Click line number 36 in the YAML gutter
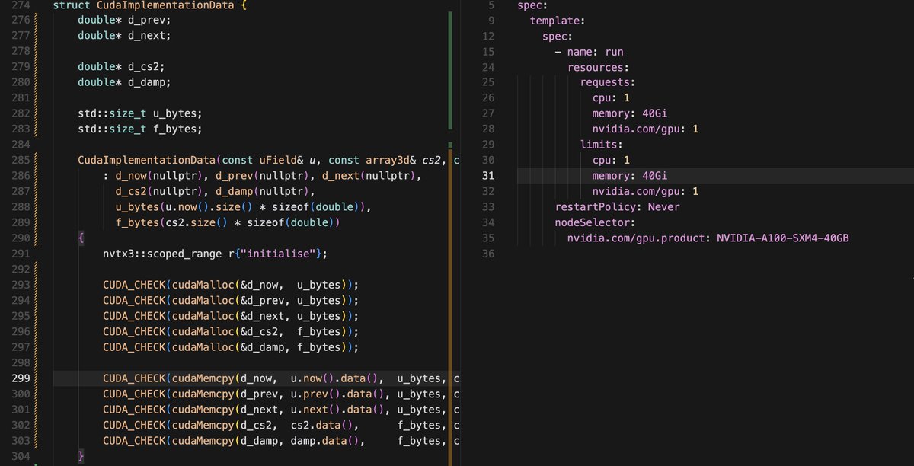Screen dimensions: 914x466 [488, 254]
